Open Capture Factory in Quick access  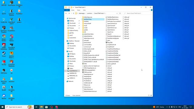point(74,31)
